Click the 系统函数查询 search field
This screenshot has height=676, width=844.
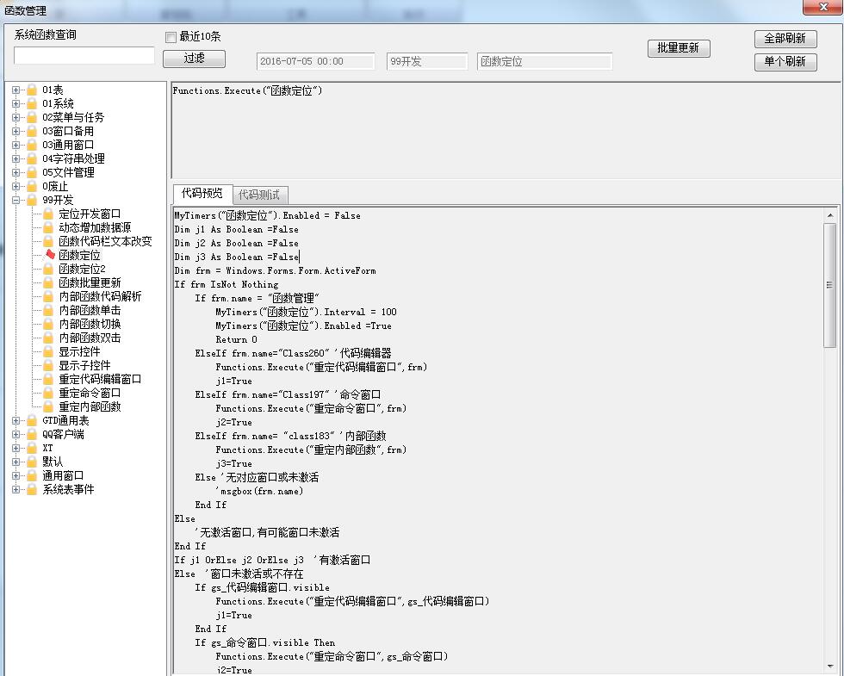pyautogui.click(x=84, y=55)
